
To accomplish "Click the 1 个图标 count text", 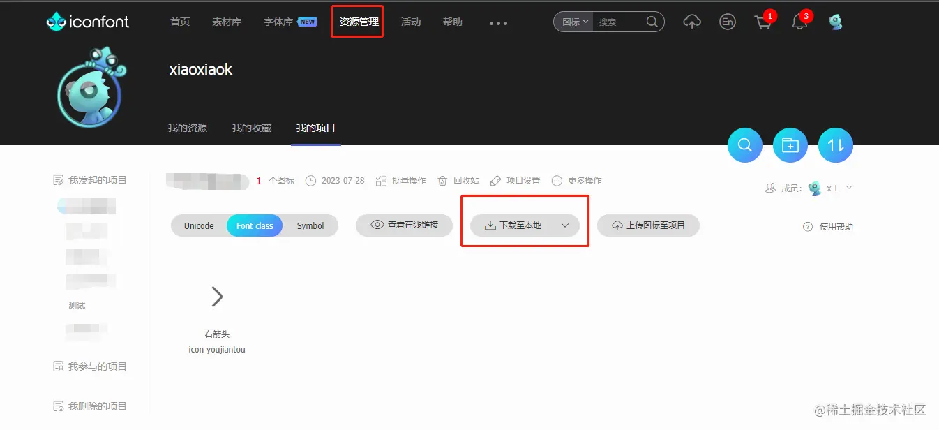I will [x=276, y=181].
